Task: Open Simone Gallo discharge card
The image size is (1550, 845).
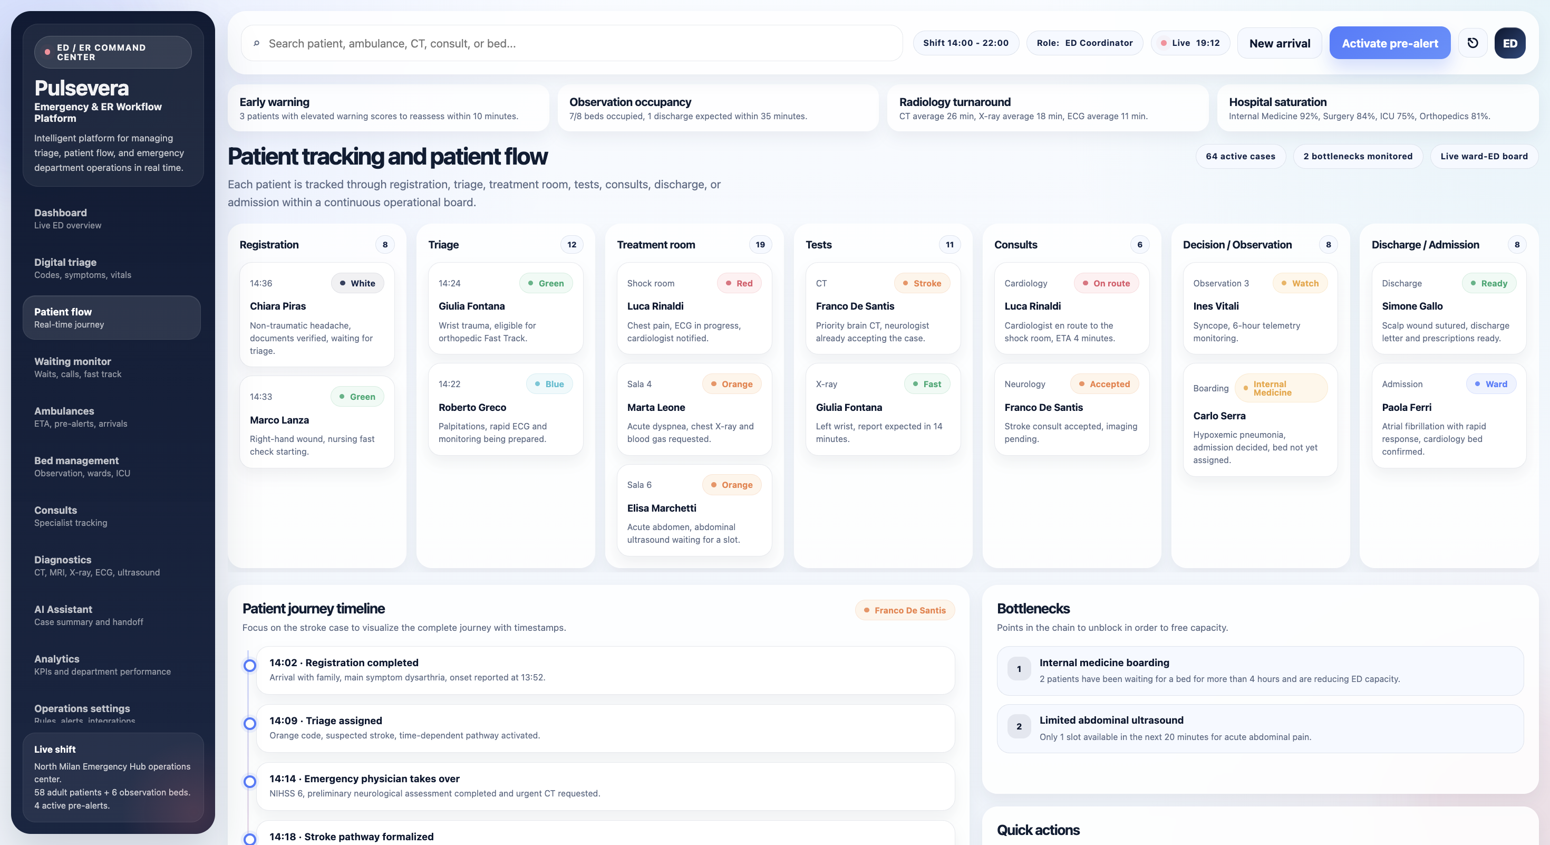Action: 1449,308
